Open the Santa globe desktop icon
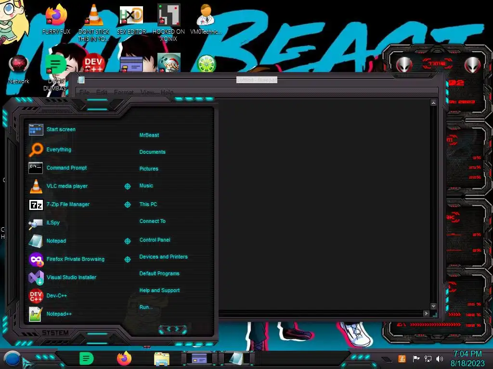The width and height of the screenshot is (493, 369). click(169, 63)
